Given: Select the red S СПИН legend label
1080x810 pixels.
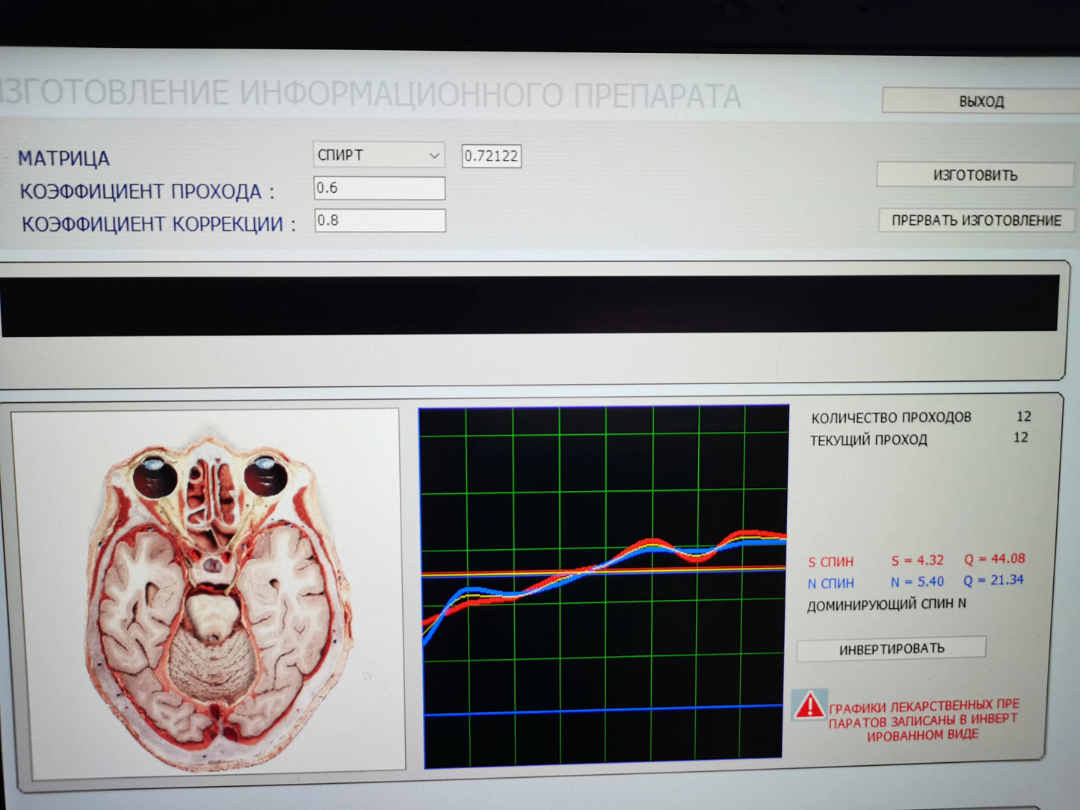Looking at the screenshot, I should point(830,562).
